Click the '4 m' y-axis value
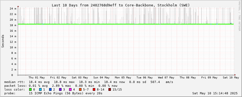Screen dimensions: 242x97 point(14,64)
